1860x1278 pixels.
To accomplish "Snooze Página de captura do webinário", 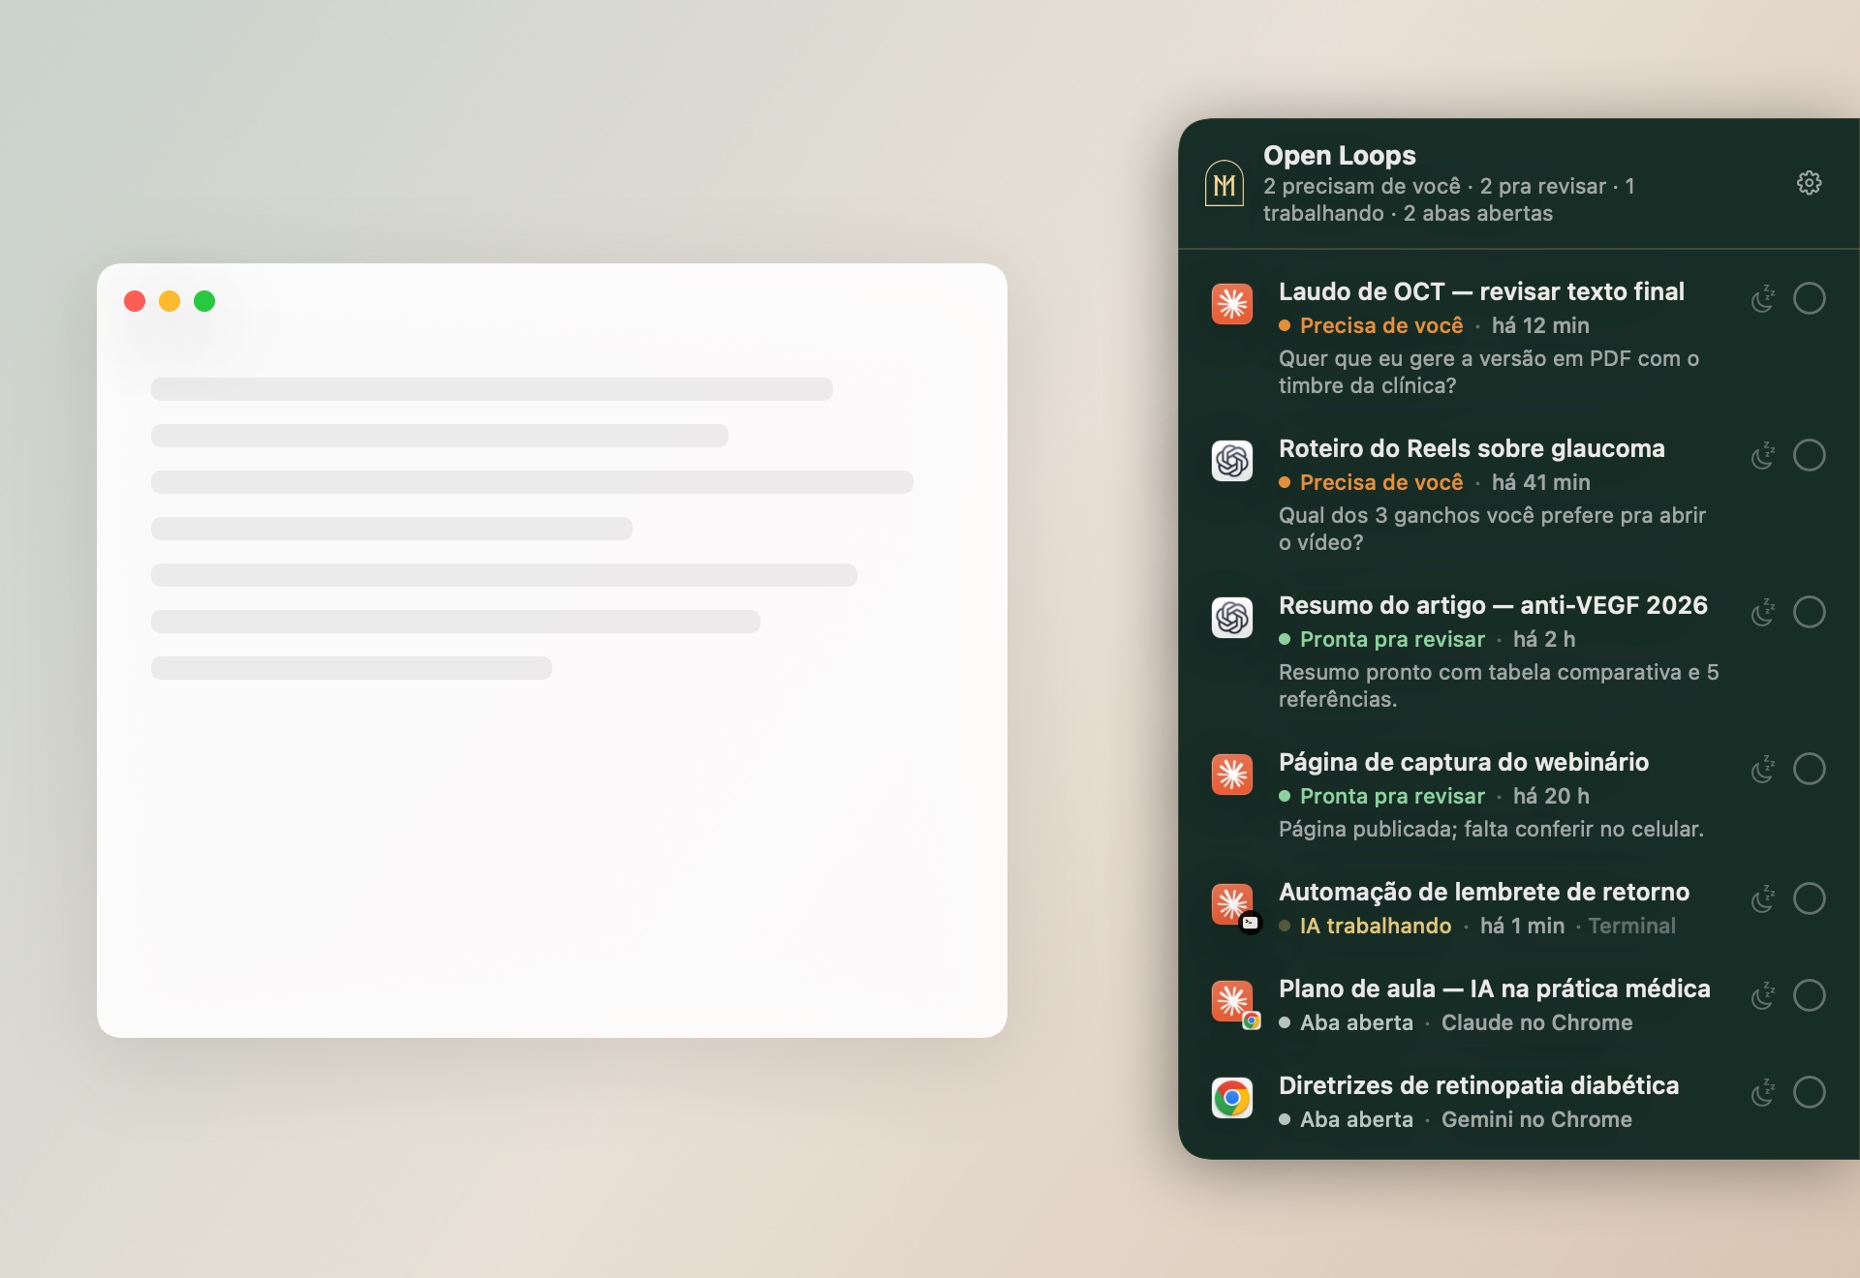I will (1763, 770).
